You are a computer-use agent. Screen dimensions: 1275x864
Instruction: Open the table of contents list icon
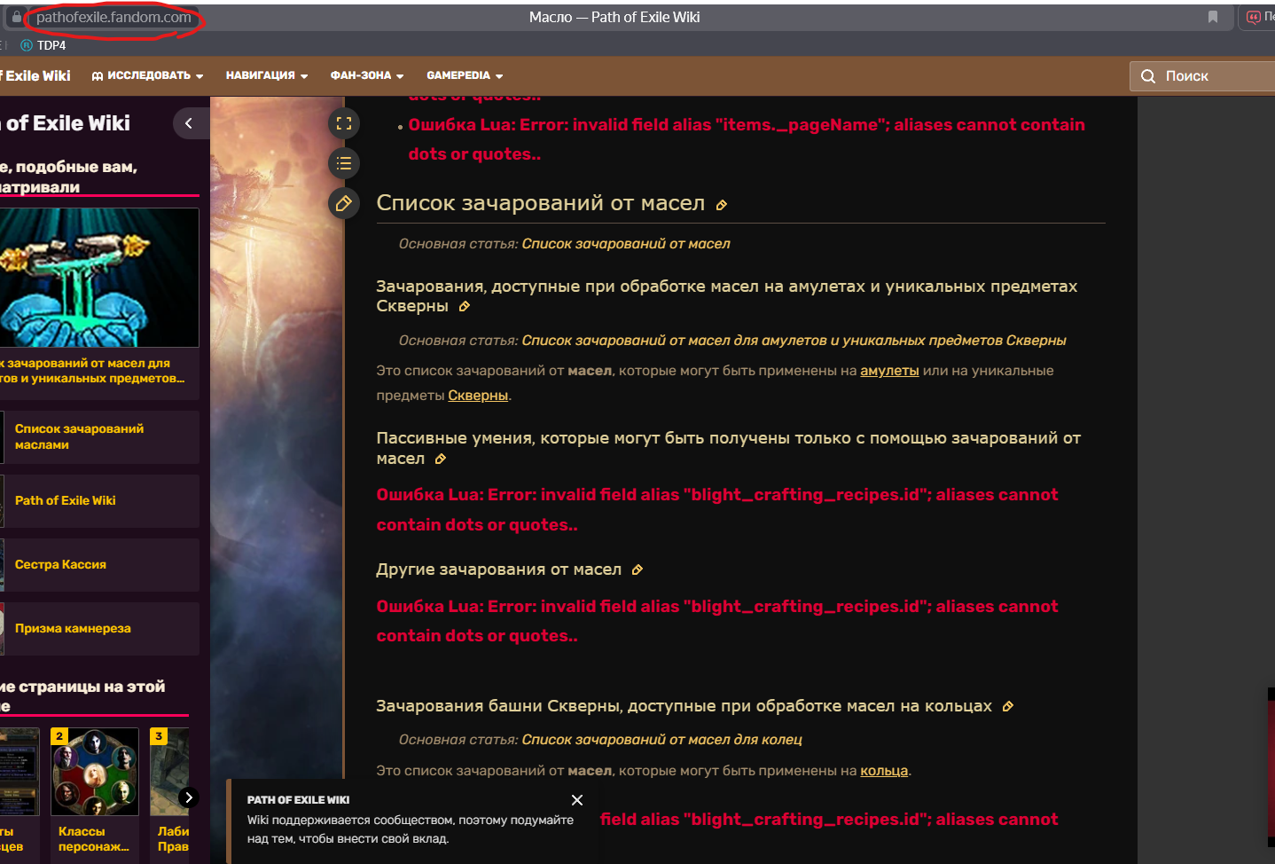pos(344,163)
